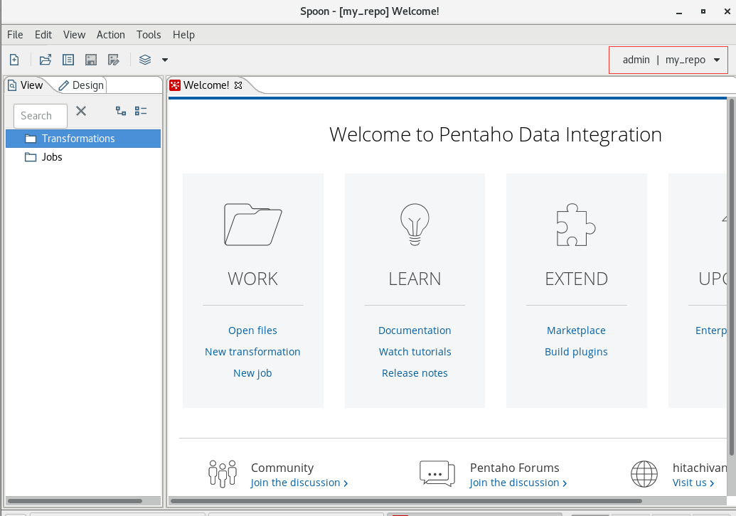
Task: Open the View menu
Action: tap(74, 35)
